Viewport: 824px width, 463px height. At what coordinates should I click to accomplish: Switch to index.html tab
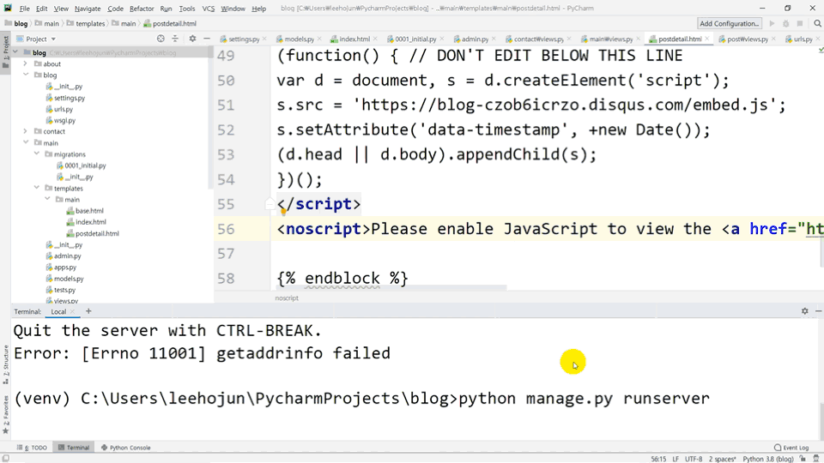pyautogui.click(x=354, y=39)
